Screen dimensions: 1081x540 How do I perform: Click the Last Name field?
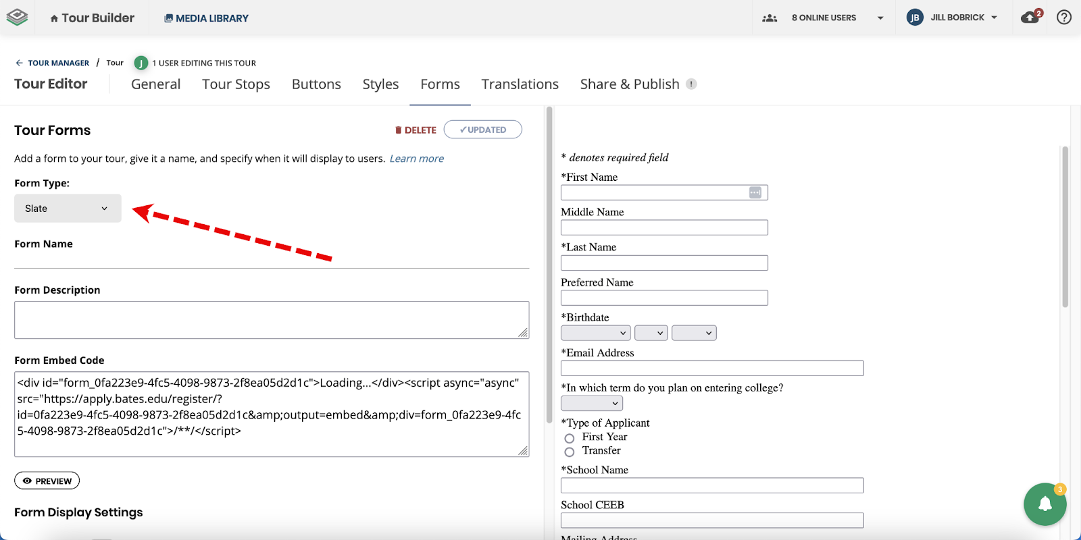tap(664, 263)
